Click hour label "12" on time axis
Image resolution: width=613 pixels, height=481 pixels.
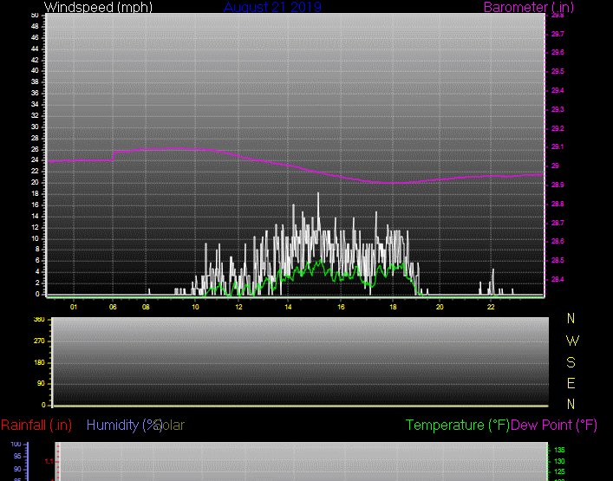pyautogui.click(x=238, y=307)
